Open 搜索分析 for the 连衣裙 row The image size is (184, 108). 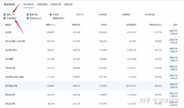click(173, 31)
